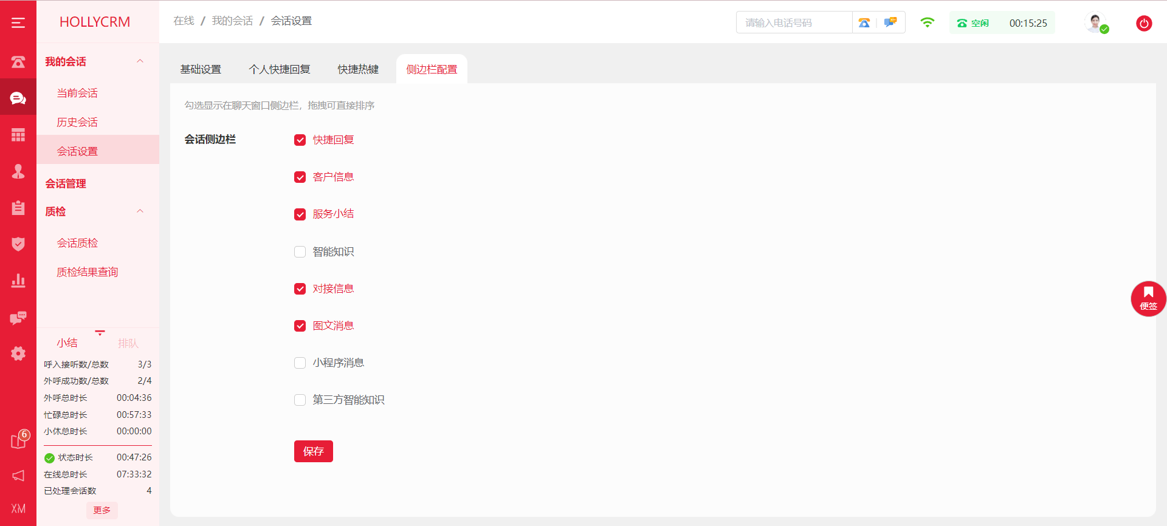This screenshot has height=526, width=1167.
Task: Click the phone number input field
Action: (794, 23)
